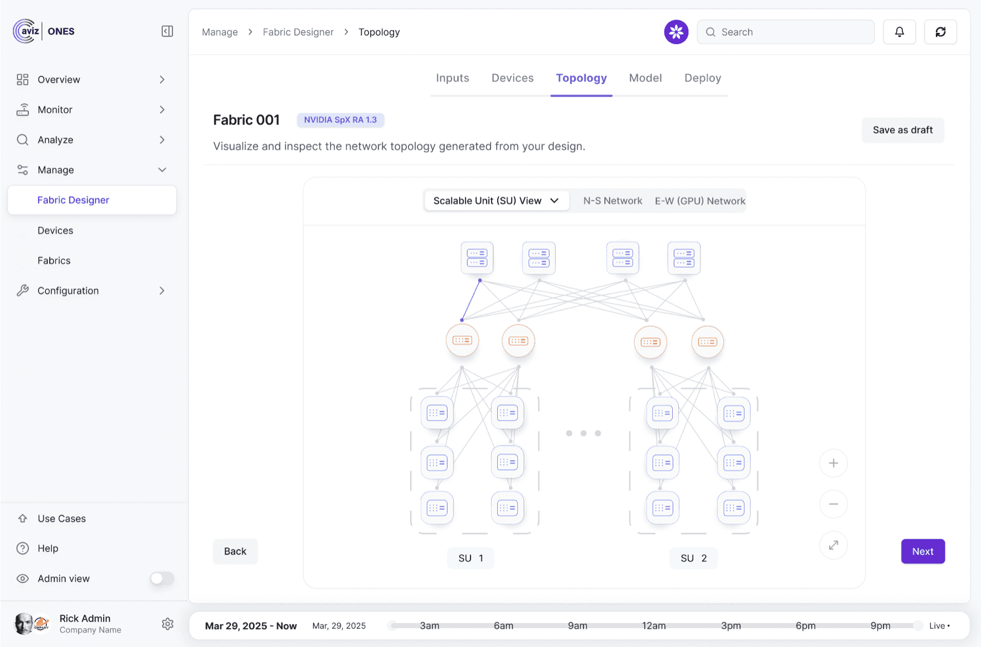The height and width of the screenshot is (647, 981).
Task: Open the Aviz ONES logo home icon
Action: click(x=24, y=31)
